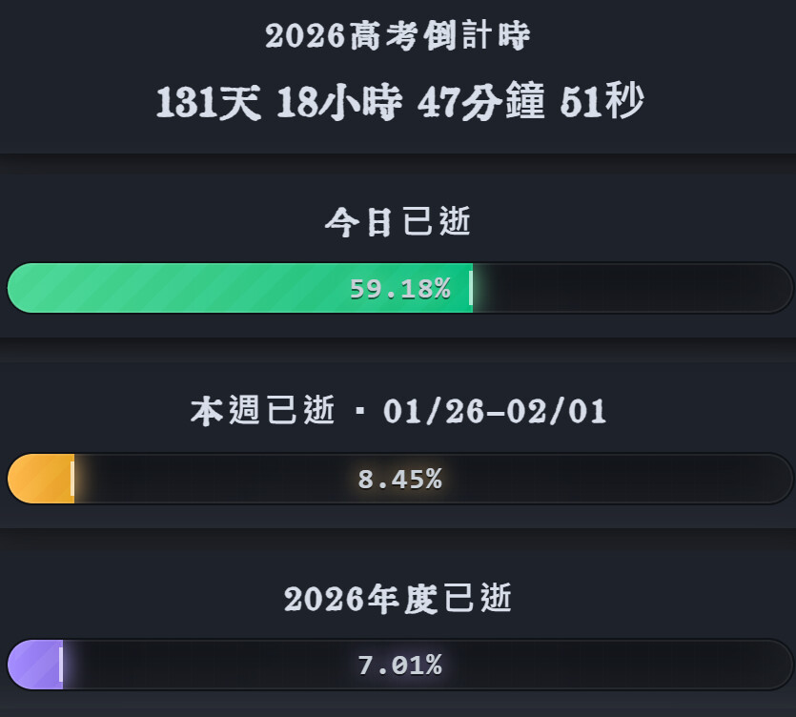The height and width of the screenshot is (717, 796).
Task: Click empty dark part of today's bar
Action: click(x=629, y=288)
